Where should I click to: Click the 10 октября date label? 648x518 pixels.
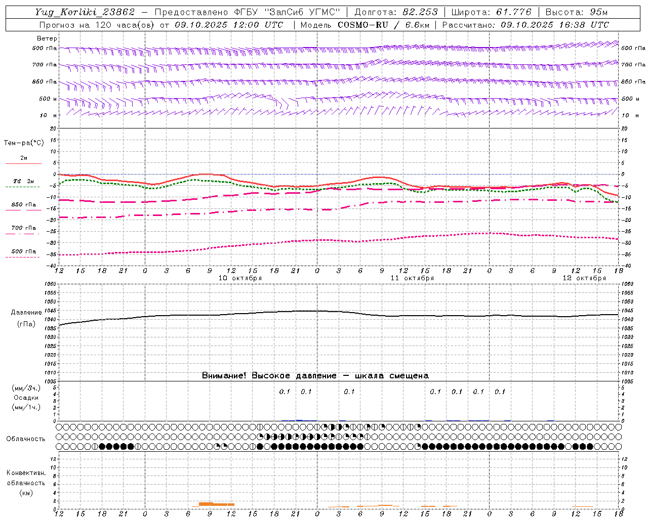click(x=240, y=278)
